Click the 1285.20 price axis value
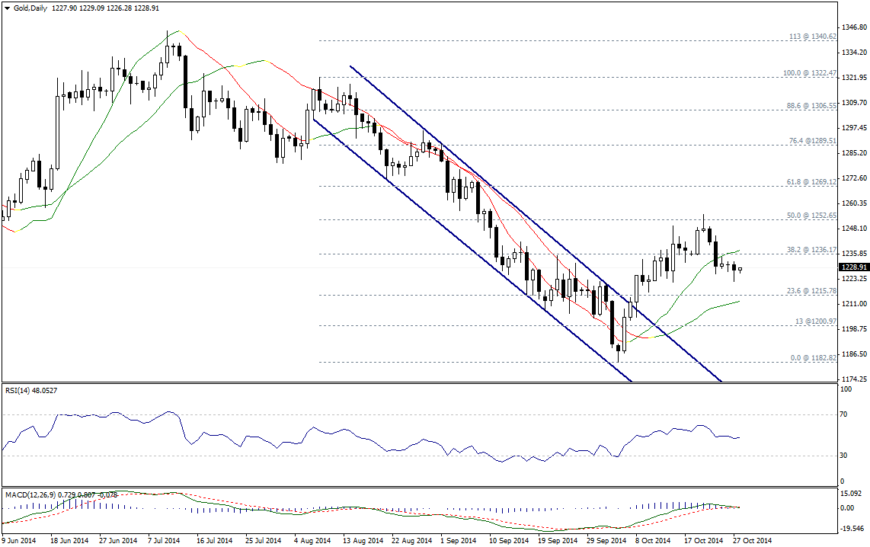This screenshot has width=870, height=547. (854, 153)
